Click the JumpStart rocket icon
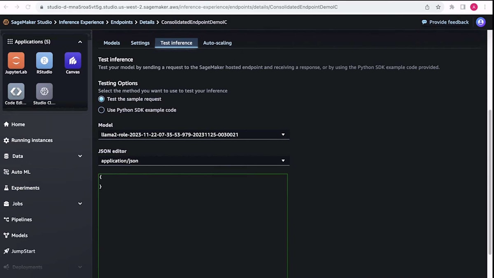 (x=6, y=251)
